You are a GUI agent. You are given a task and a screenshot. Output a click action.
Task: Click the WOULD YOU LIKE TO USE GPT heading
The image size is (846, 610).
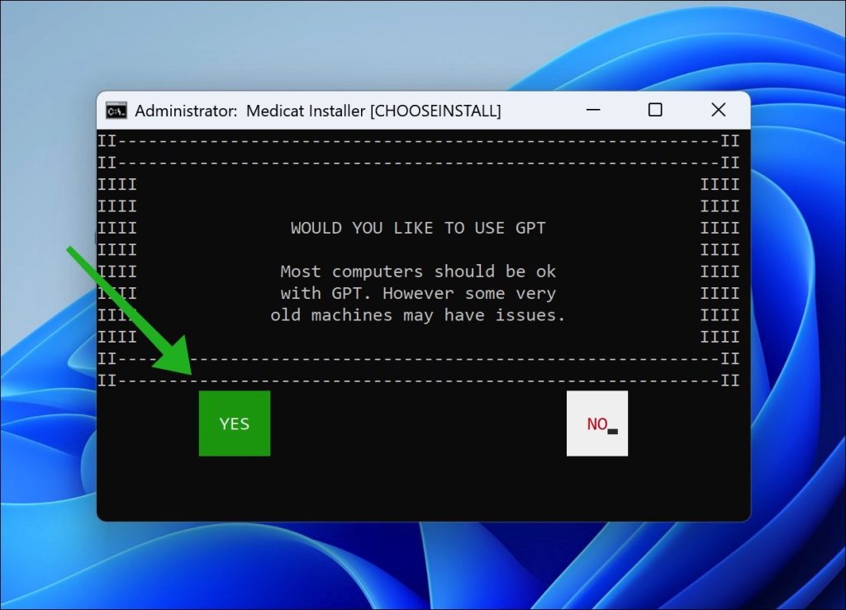[x=418, y=228]
